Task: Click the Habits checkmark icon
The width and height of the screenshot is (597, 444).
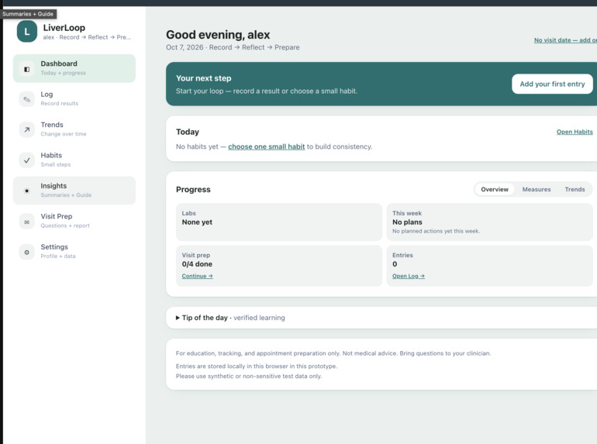Action: pos(26,160)
